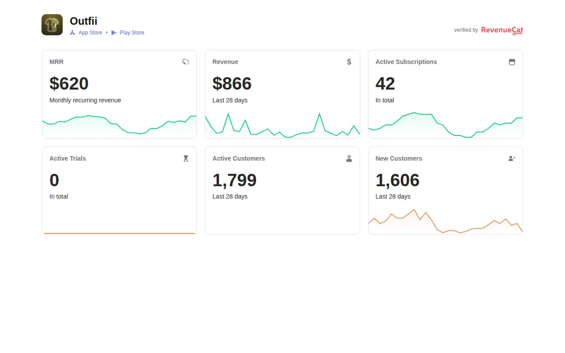
Task: Click the Revenue card title
Action: (225, 62)
